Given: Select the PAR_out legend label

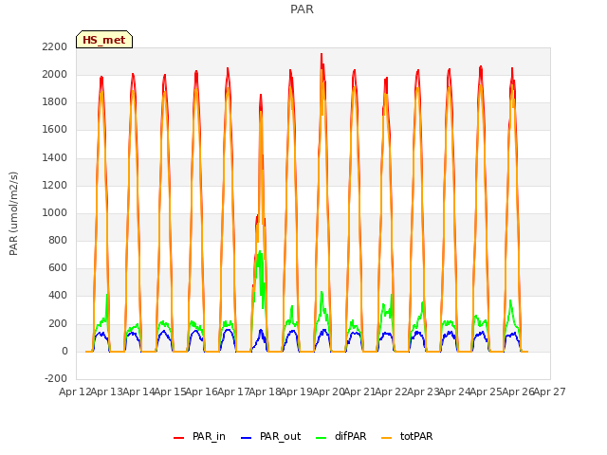Looking at the screenshot, I should 281,436.
